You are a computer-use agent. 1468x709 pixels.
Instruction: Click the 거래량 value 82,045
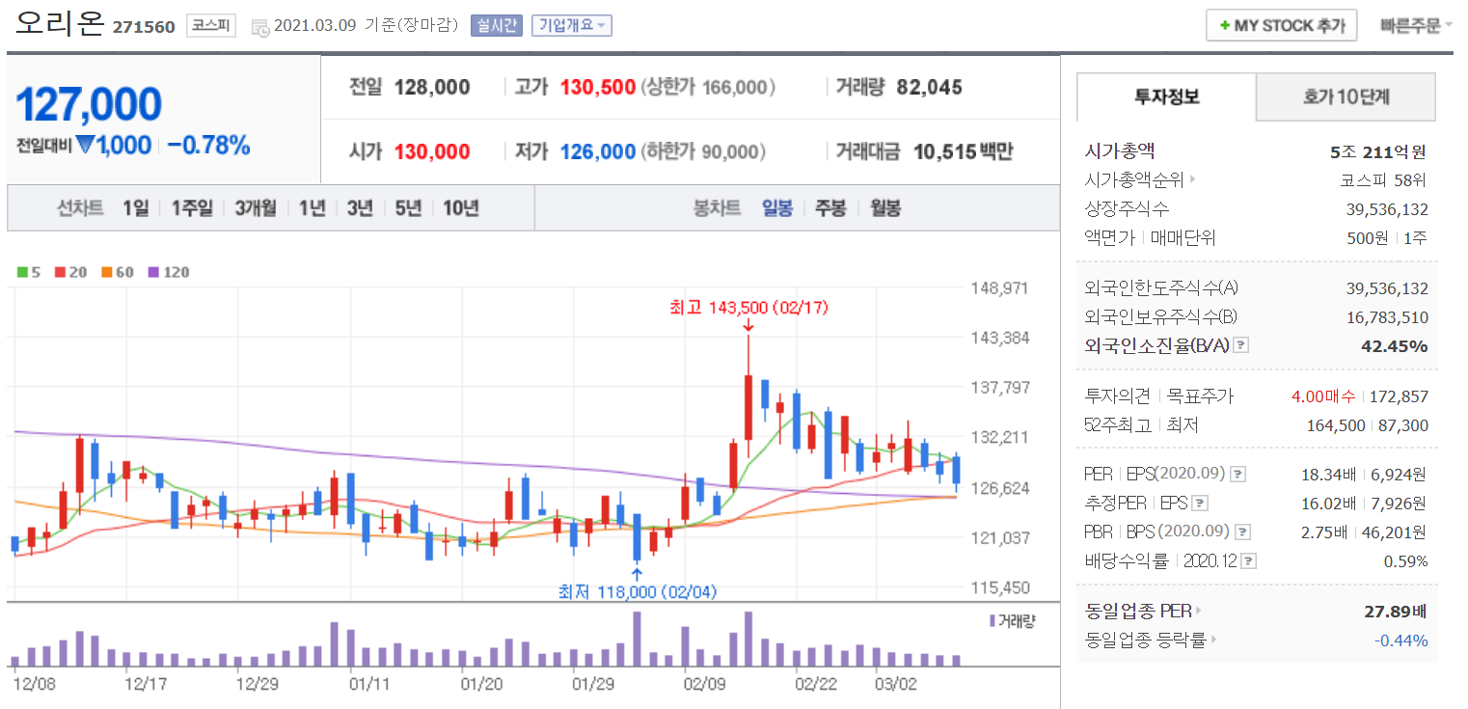pyautogui.click(x=930, y=88)
